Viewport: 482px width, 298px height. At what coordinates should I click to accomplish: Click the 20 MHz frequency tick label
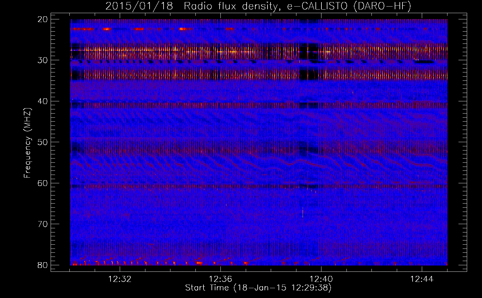pyautogui.click(x=43, y=19)
